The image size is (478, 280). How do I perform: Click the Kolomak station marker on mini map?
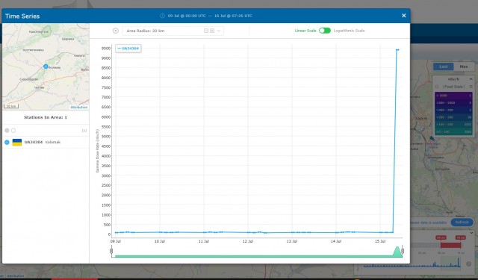[46, 66]
